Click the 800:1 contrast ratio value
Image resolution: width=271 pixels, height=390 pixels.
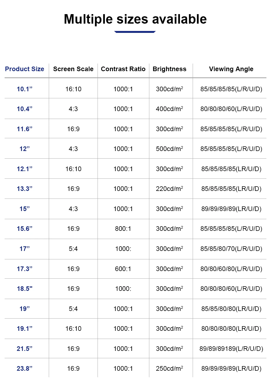coord(123,229)
